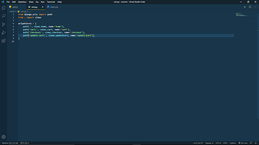The height and width of the screenshot is (145, 259).
Task: Click the errors and warnings indicator
Action: tap(25, 143)
